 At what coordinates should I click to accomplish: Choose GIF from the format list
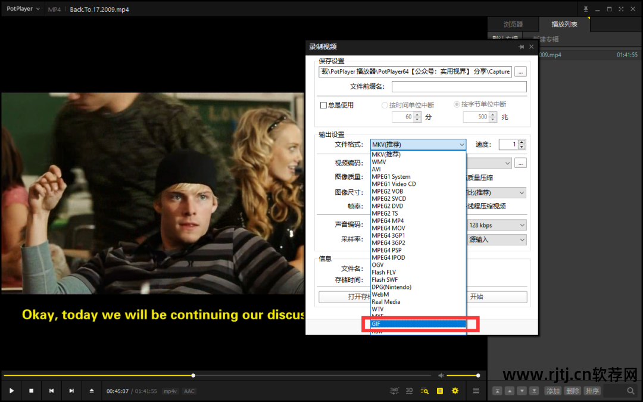coord(419,324)
